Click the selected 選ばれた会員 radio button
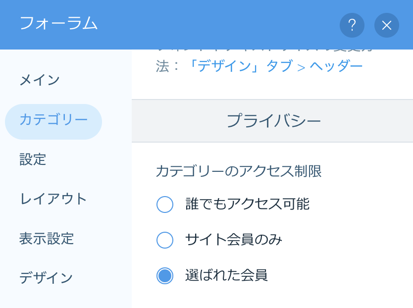This screenshot has width=413, height=308. click(x=165, y=276)
